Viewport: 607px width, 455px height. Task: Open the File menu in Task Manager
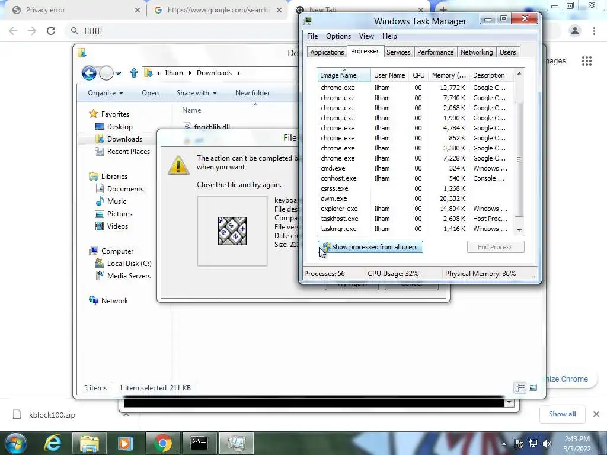tap(312, 36)
